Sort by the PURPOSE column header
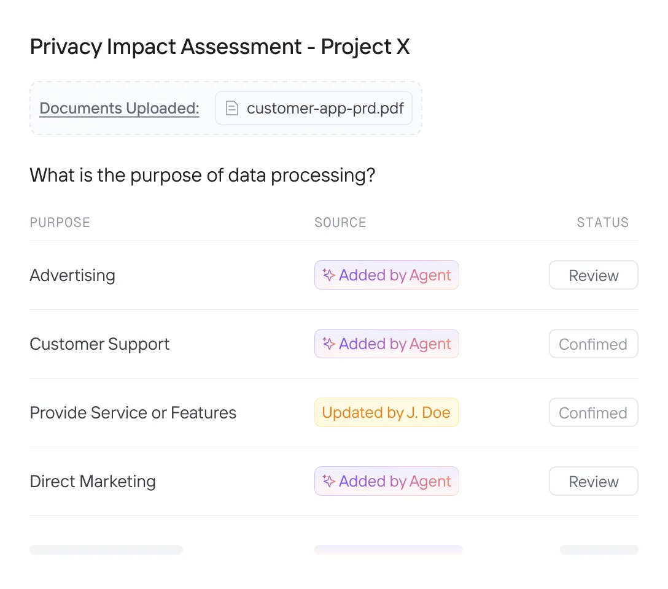This screenshot has width=668, height=589. coord(60,222)
